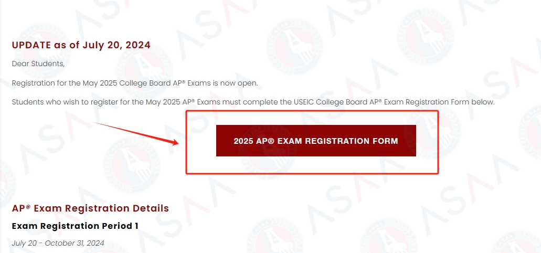The height and width of the screenshot is (253, 541).
Task: Click 'October 31, 2024' in the italic date line
Action: click(75, 243)
